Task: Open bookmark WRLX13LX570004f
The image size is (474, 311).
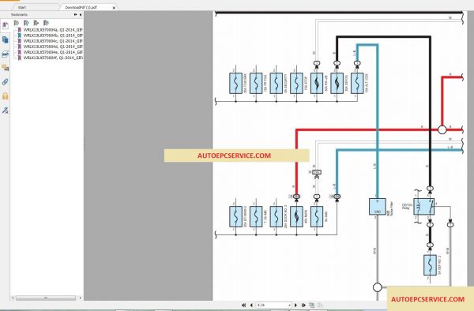Action: 53,58
